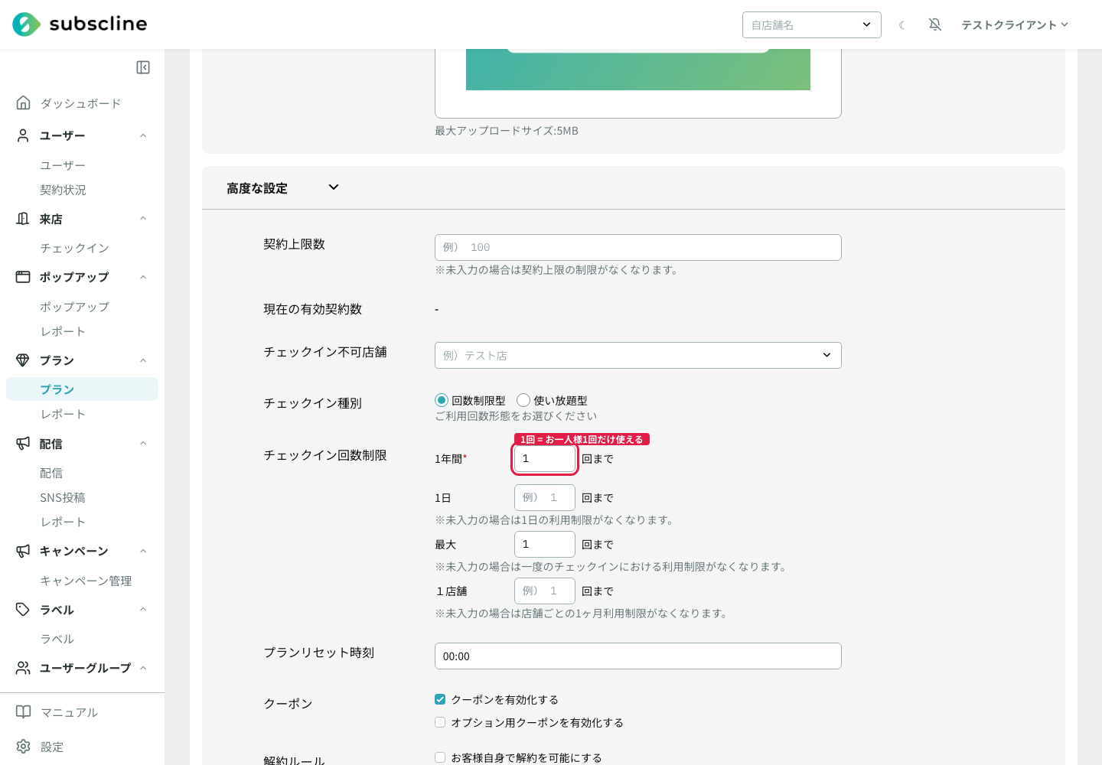Click the プラン diamond icon
The image size is (1102, 765).
(x=23, y=360)
